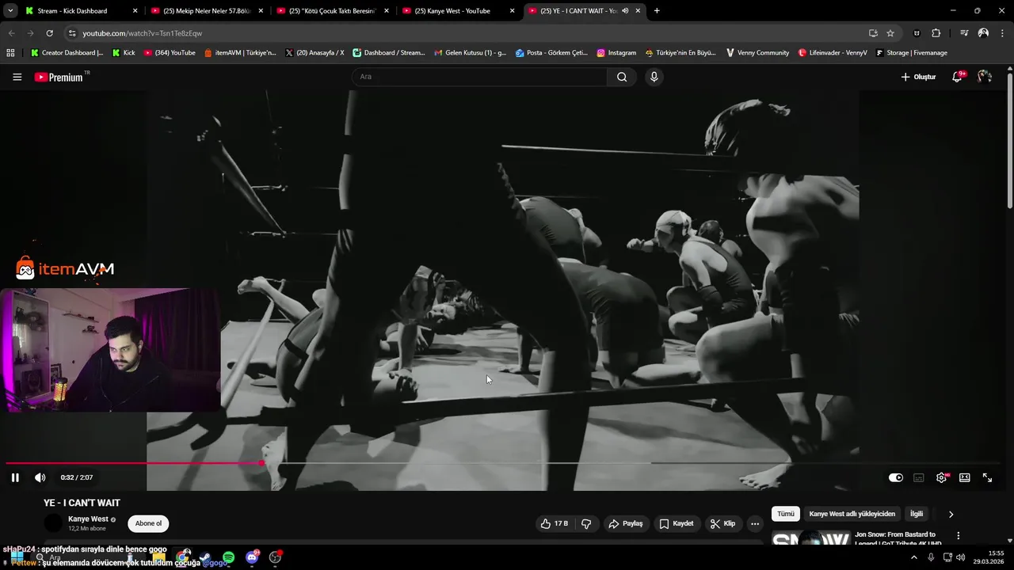Install app icon in address bar
The width and height of the screenshot is (1014, 570).
pos(873,33)
